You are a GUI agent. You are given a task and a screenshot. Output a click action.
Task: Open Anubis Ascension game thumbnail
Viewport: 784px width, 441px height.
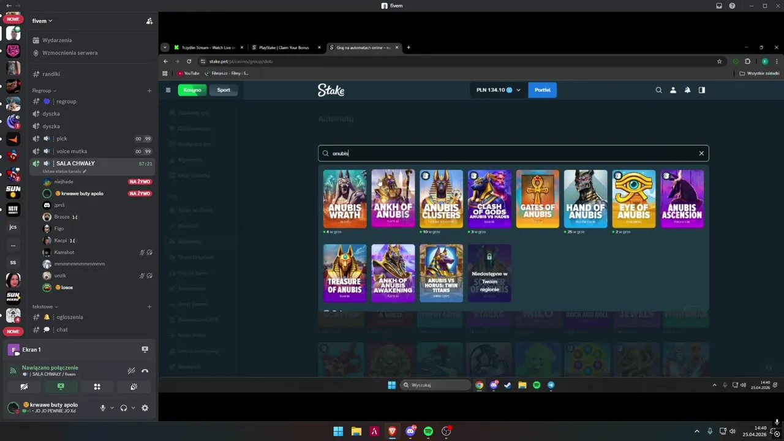click(x=682, y=199)
